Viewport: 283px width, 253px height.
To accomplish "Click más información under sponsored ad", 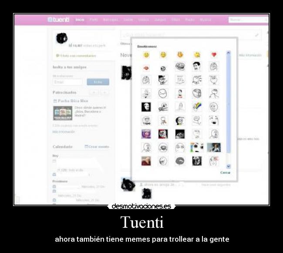I will click(x=64, y=132).
